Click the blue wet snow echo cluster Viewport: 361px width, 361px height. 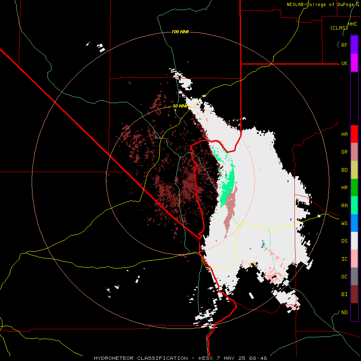[x=263, y=245]
